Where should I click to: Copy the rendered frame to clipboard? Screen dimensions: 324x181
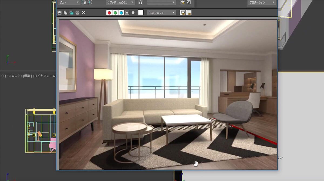point(66,12)
